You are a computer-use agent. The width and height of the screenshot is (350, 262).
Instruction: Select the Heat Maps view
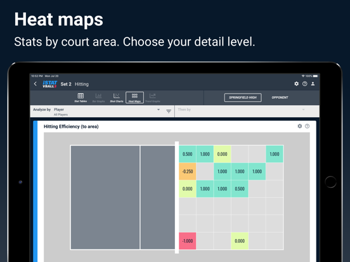[134, 97]
